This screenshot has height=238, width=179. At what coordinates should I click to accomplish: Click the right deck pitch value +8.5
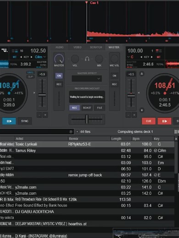(x=131, y=74)
